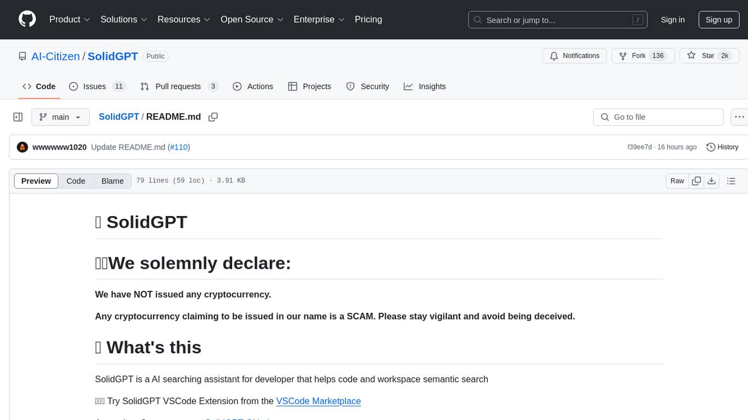Open the Raw file view

[x=677, y=181]
